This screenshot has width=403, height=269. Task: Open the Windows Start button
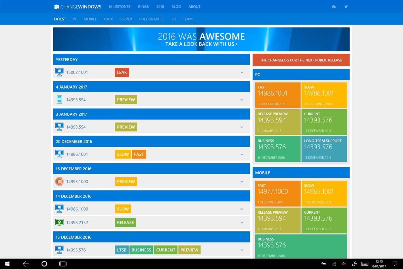click(x=7, y=264)
